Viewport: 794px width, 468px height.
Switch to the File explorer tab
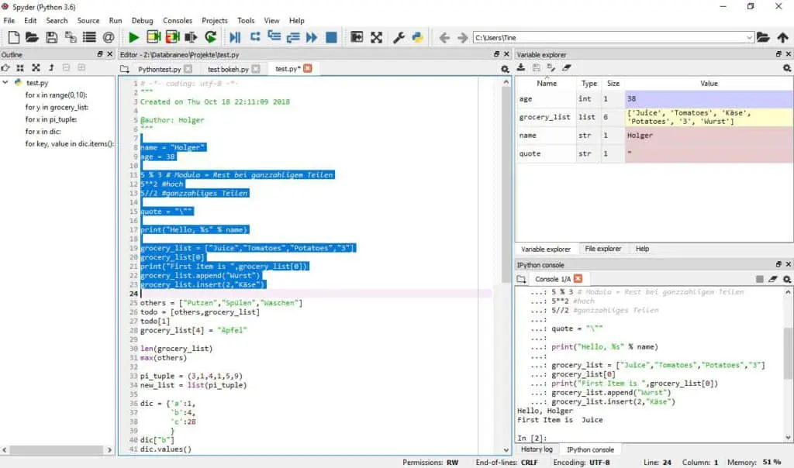coord(602,249)
